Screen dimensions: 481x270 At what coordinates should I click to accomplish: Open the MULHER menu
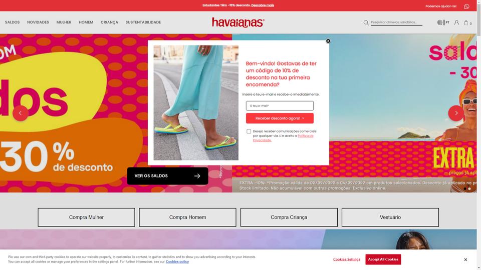pyautogui.click(x=64, y=22)
